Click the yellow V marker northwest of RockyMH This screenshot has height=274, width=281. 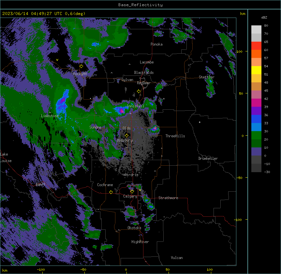[57, 60]
